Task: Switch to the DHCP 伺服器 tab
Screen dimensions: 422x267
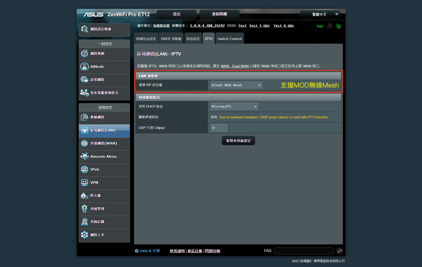Action: (x=171, y=39)
